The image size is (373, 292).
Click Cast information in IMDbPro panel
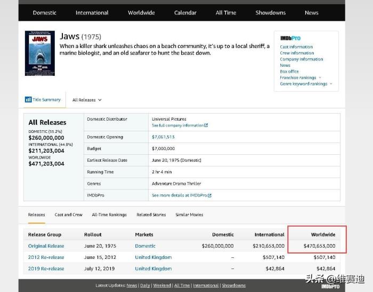pos(296,47)
